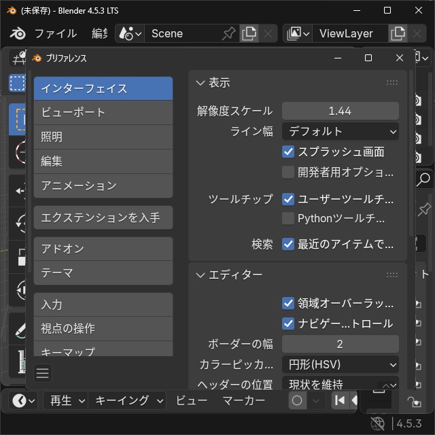Select the ビューポート preferences tab
This screenshot has width=435, height=435.
pos(103,113)
